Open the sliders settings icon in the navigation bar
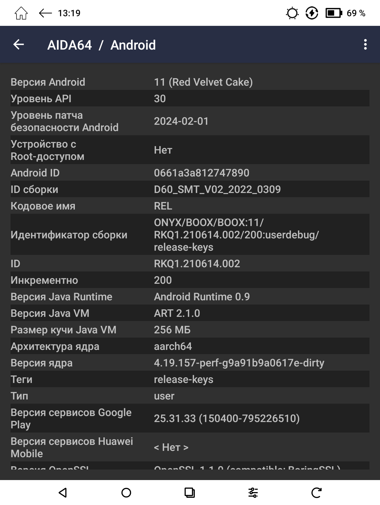 (x=253, y=493)
